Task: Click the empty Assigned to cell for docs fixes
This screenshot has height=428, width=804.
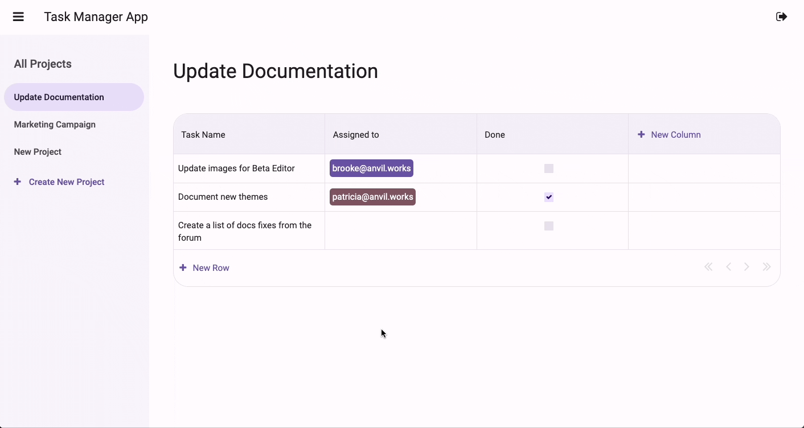Action: (400, 231)
